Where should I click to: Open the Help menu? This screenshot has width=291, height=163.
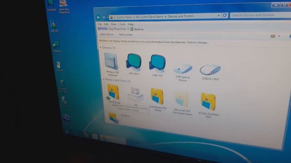tap(131, 24)
